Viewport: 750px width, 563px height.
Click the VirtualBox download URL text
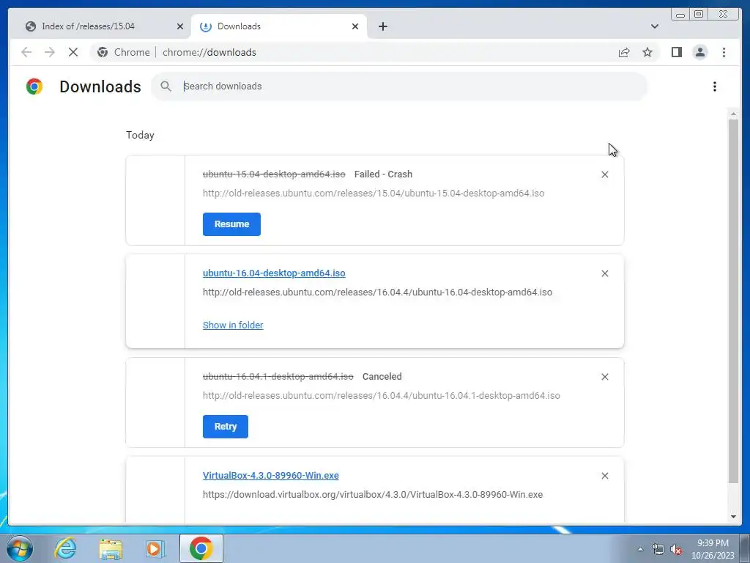pos(373,495)
